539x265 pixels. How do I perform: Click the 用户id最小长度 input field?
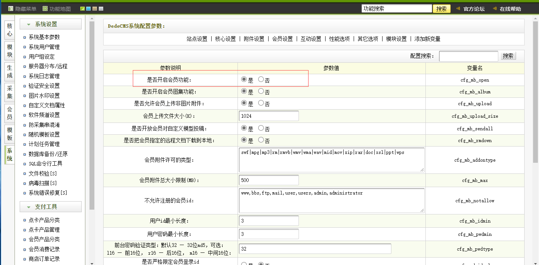click(x=269, y=221)
